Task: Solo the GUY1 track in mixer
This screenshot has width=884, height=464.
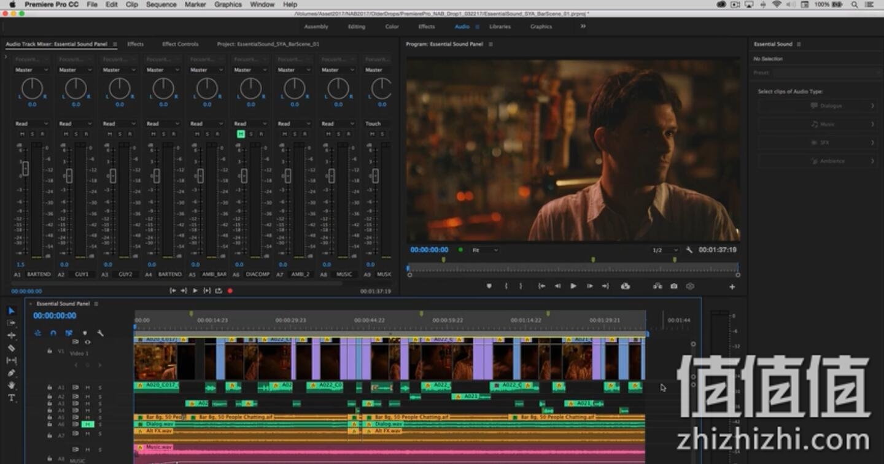Action: coord(76,134)
